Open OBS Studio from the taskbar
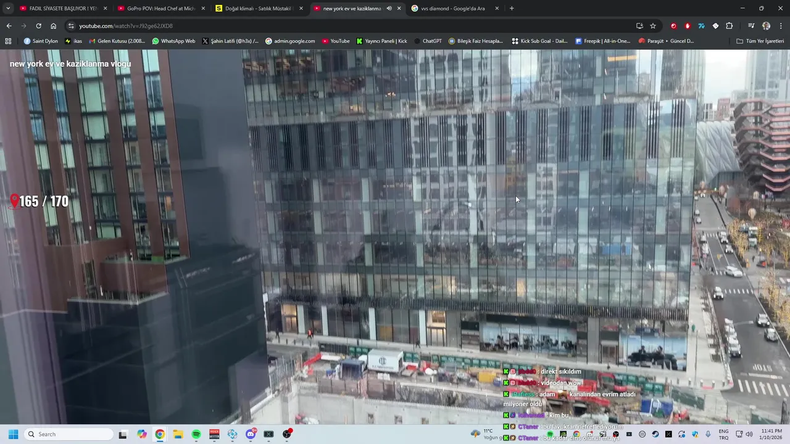The width and height of the screenshot is (790, 444). click(x=287, y=434)
